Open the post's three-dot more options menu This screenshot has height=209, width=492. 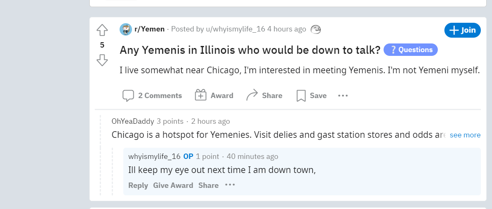click(343, 96)
